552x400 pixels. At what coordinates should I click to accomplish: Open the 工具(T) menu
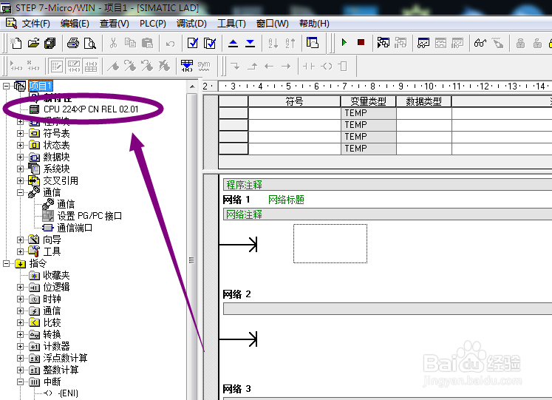pyautogui.click(x=231, y=24)
